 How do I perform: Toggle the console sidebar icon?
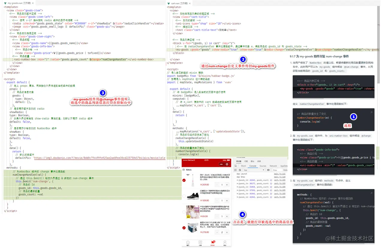point(235,170)
